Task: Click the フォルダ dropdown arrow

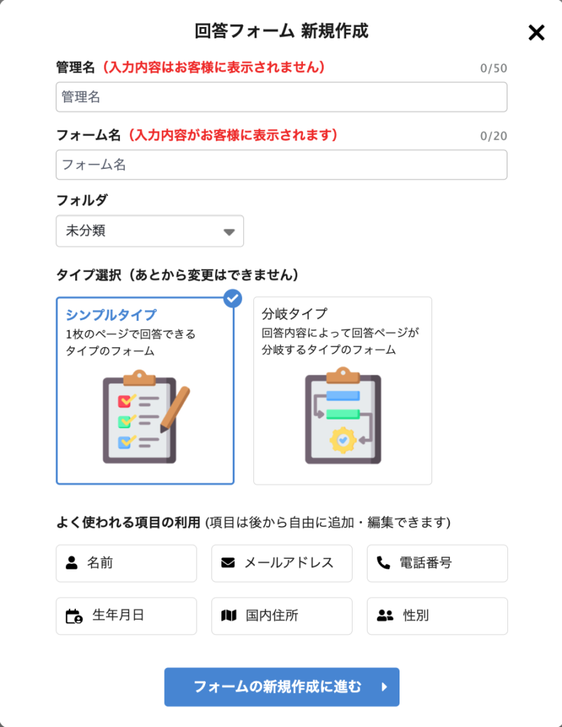Action: 228,232
